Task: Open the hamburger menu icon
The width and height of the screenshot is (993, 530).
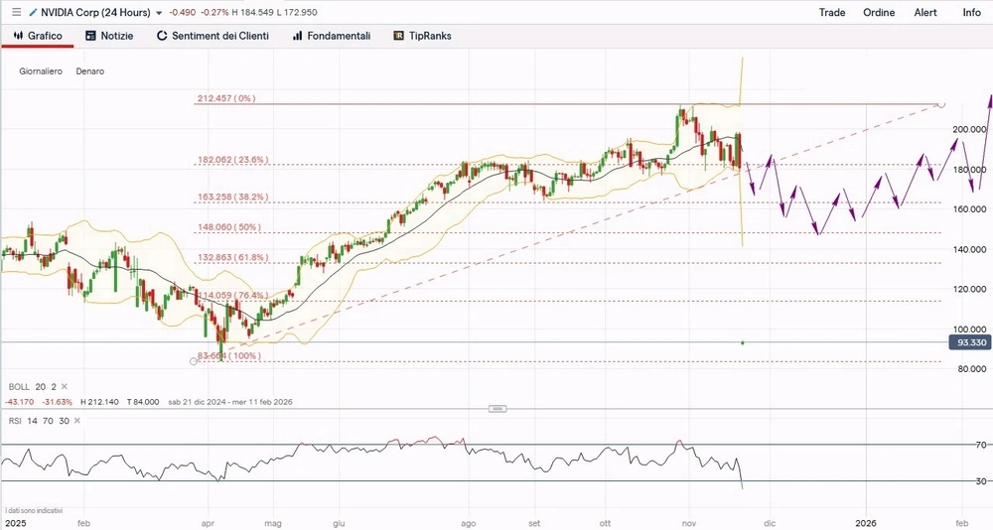Action: [15, 13]
